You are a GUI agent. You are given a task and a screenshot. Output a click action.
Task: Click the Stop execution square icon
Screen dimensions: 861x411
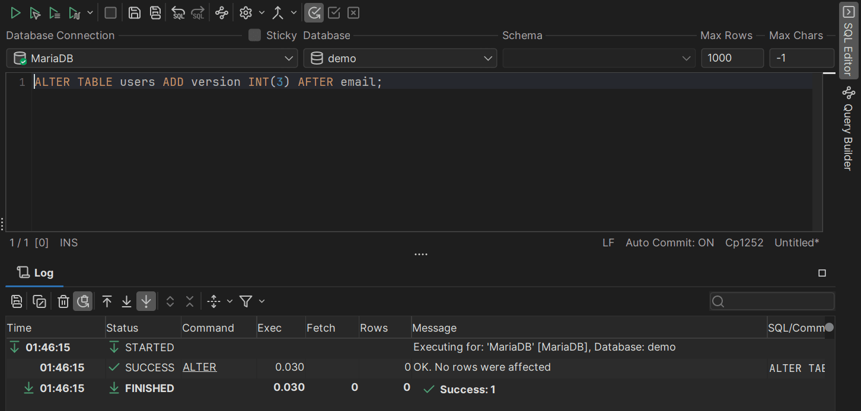click(x=110, y=12)
